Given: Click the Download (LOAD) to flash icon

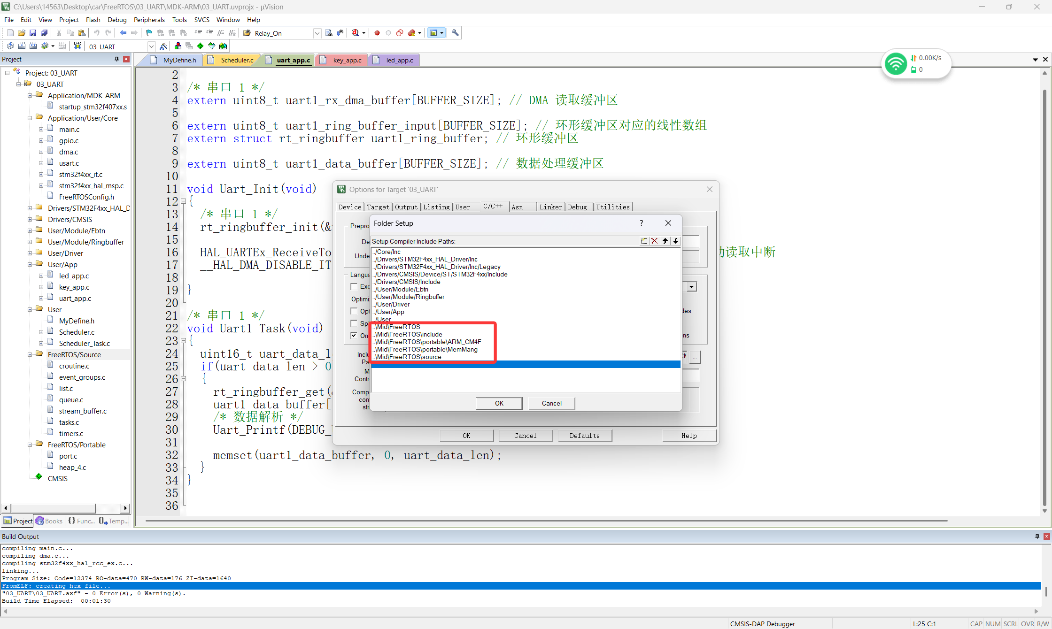Looking at the screenshot, I should [77, 46].
